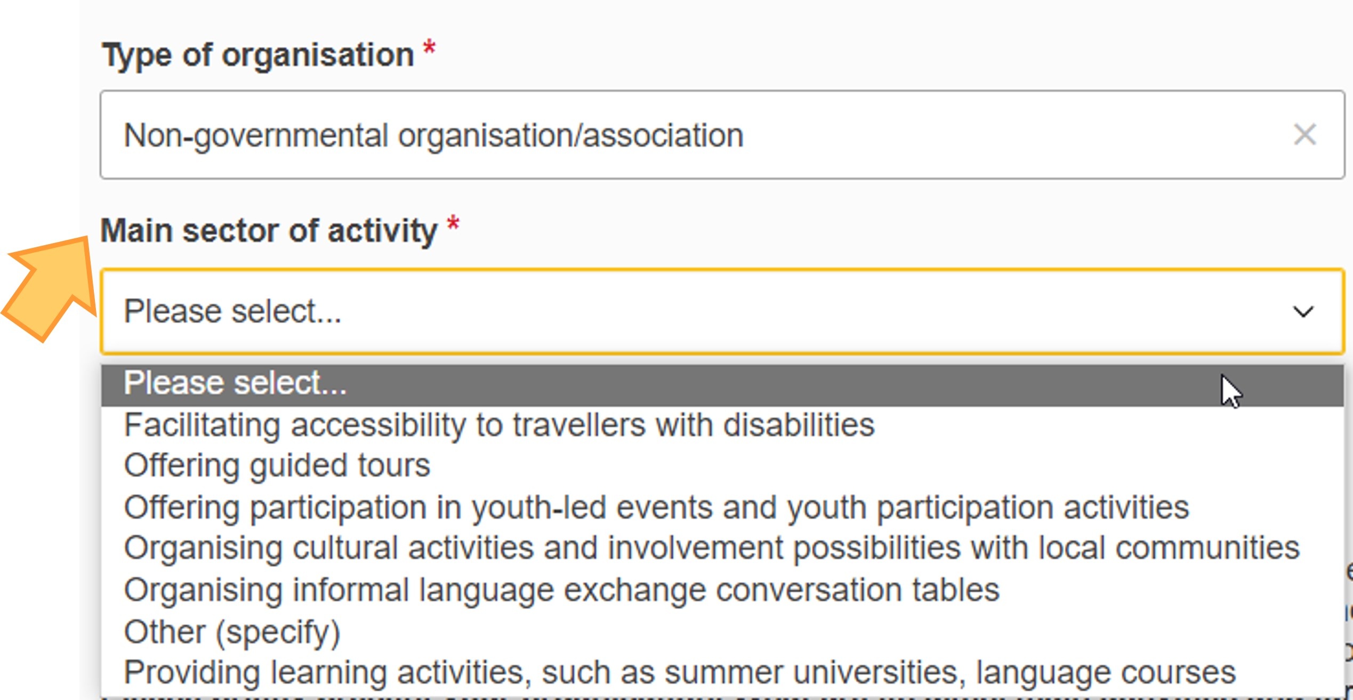Viewport: 1353px width, 700px height.
Task: Choose 'Organising cultural activities' with local communities
Action: [711, 548]
